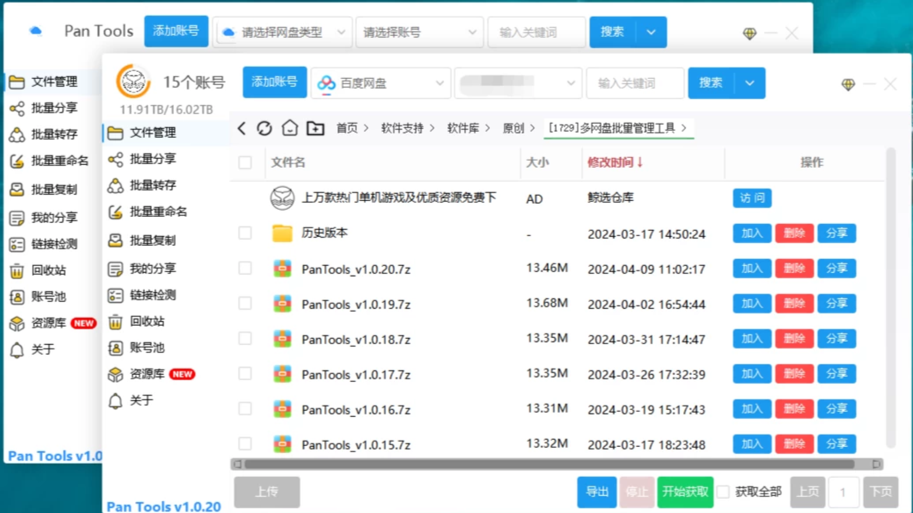Viewport: 913px width, 513px height.
Task: Expand the arrow next to back window 搜索
Action: coord(651,32)
